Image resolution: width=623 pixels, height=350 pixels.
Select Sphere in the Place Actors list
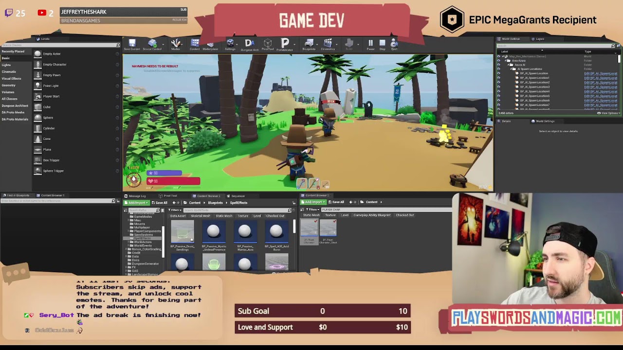(76, 118)
